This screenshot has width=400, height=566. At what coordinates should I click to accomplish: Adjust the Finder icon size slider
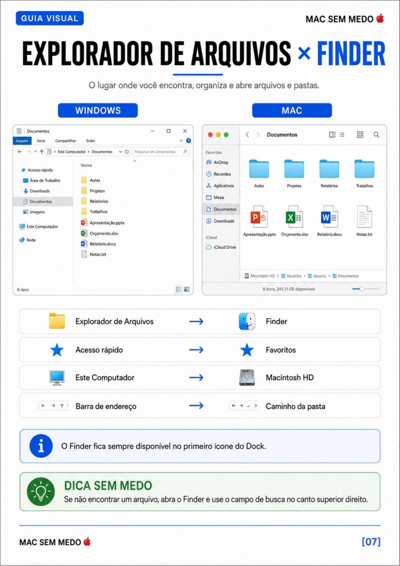[362, 289]
